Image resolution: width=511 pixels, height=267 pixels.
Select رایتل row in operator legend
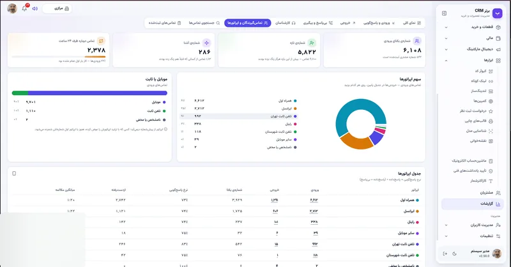click(238, 124)
